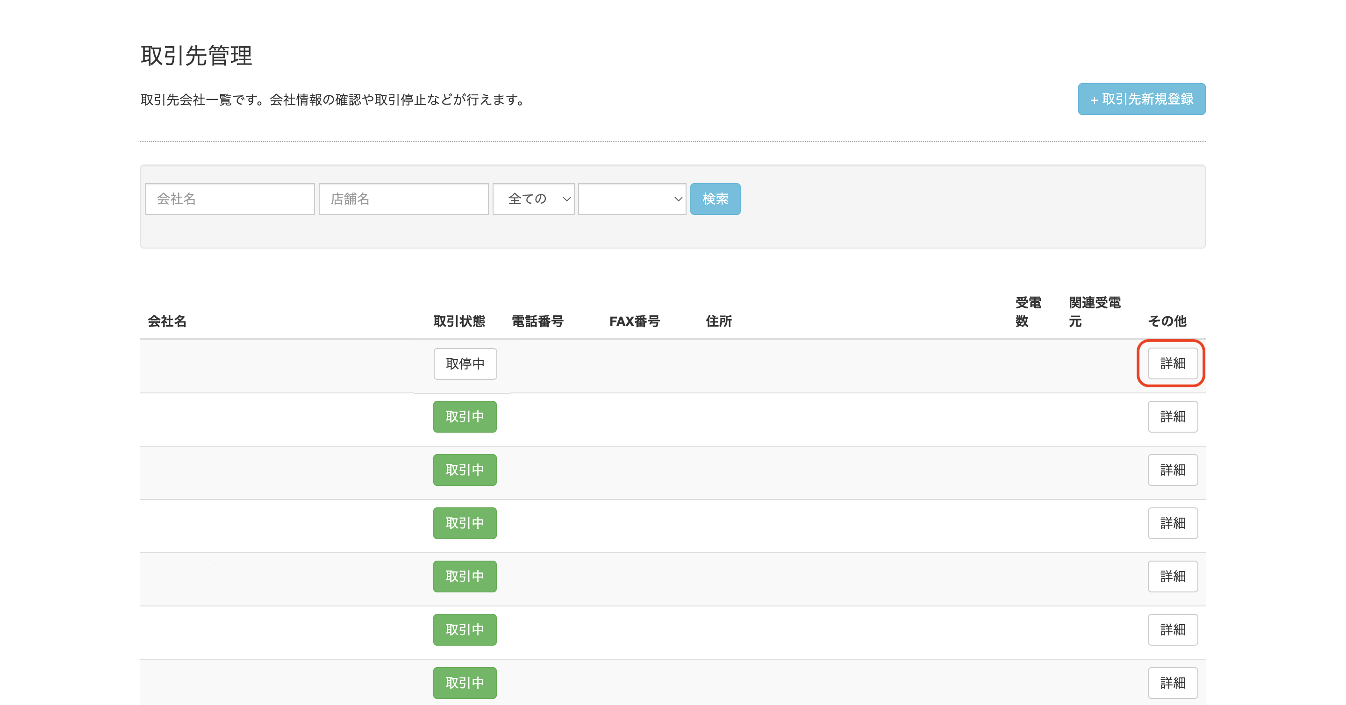Open 詳細 for the 取停中 row
The height and width of the screenshot is (705, 1346).
tap(1173, 363)
